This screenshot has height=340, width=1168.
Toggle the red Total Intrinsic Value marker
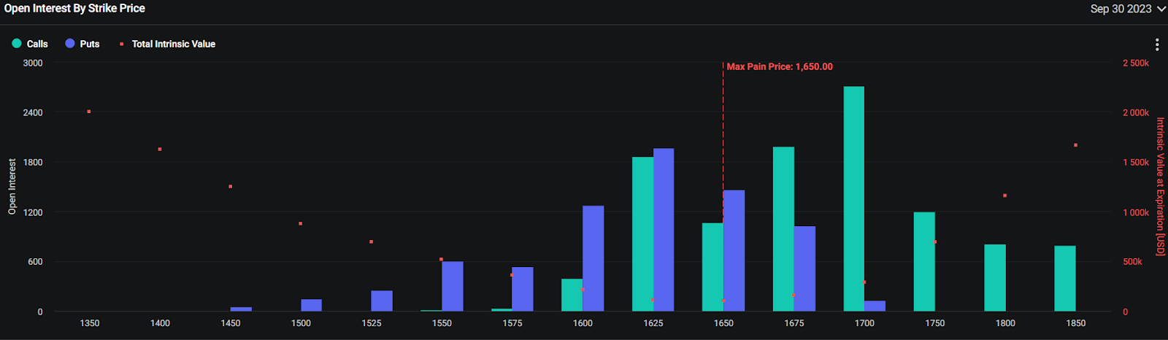(121, 44)
